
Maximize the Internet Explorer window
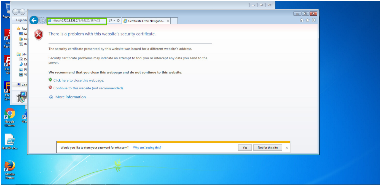point(305,13)
